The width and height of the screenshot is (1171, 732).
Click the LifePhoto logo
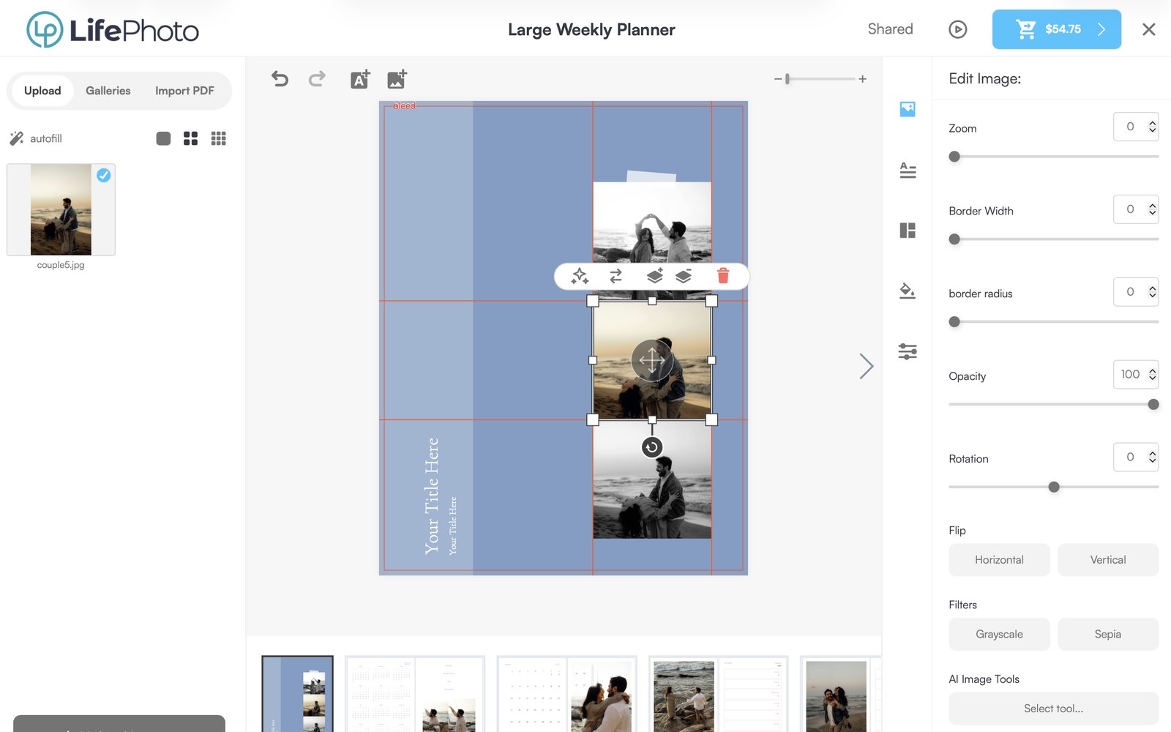(x=113, y=29)
